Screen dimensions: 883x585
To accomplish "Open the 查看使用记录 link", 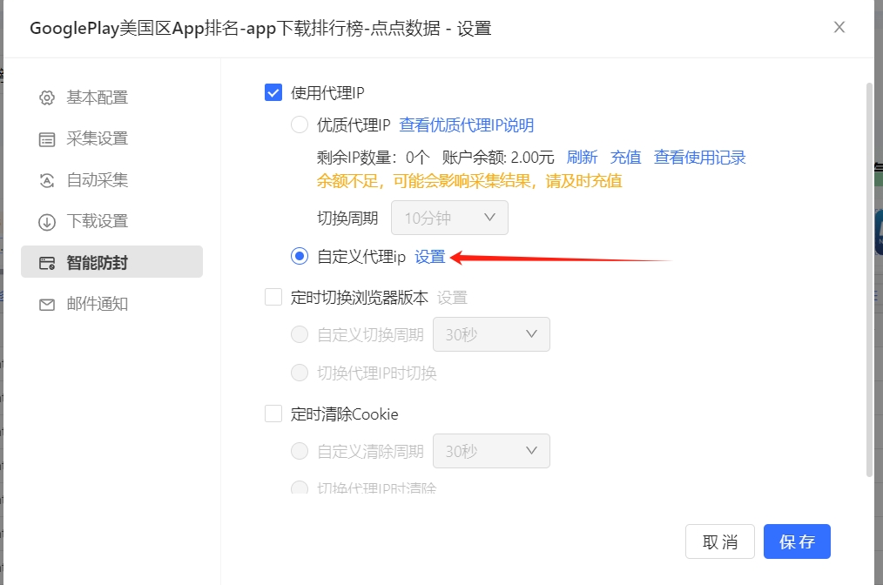I will [699, 157].
